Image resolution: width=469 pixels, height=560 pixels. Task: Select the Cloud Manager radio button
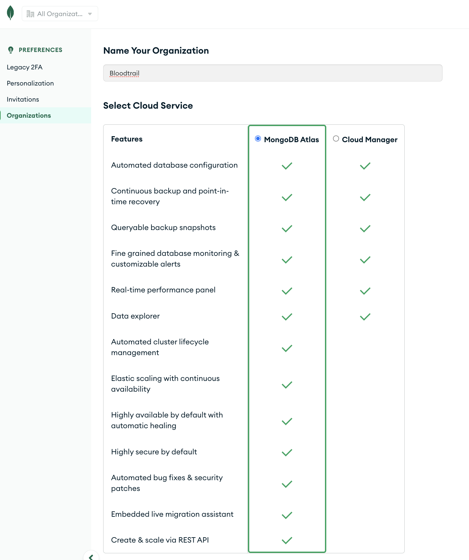[336, 139]
